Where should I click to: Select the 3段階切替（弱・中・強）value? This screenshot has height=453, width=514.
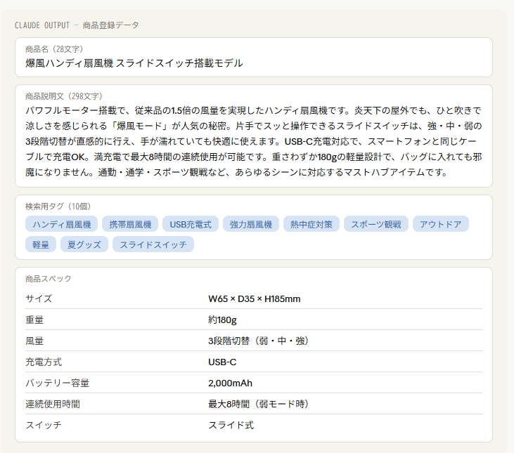coord(258,341)
